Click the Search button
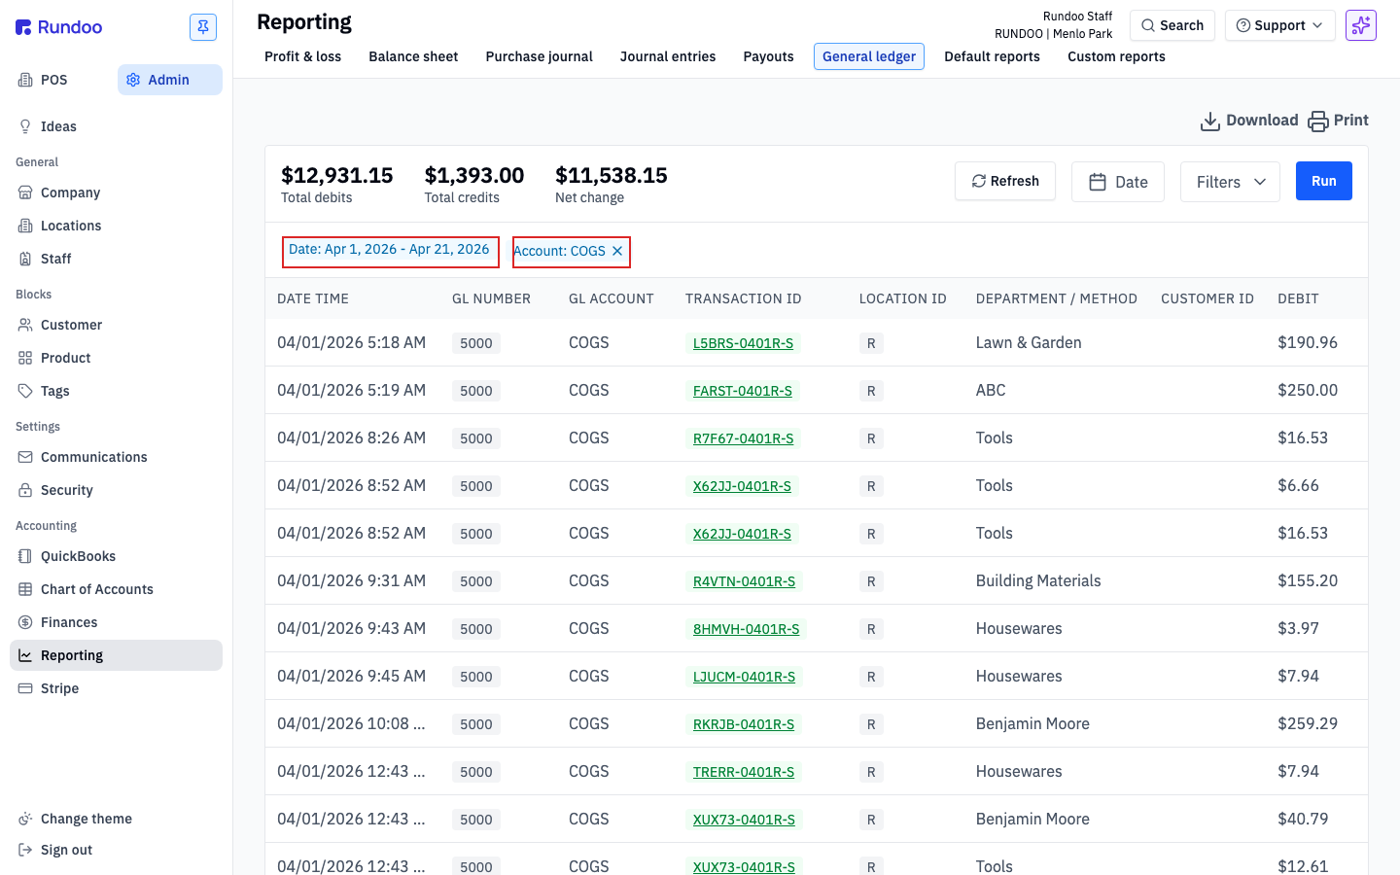Image resolution: width=1400 pixels, height=875 pixels. 1172,25
